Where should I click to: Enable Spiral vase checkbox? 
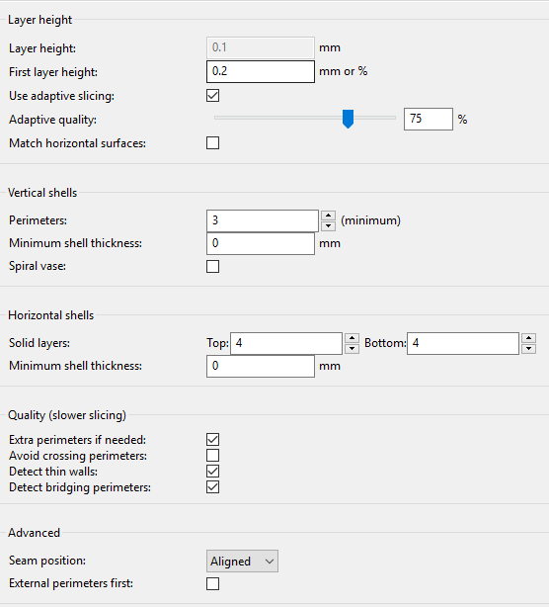(212, 266)
